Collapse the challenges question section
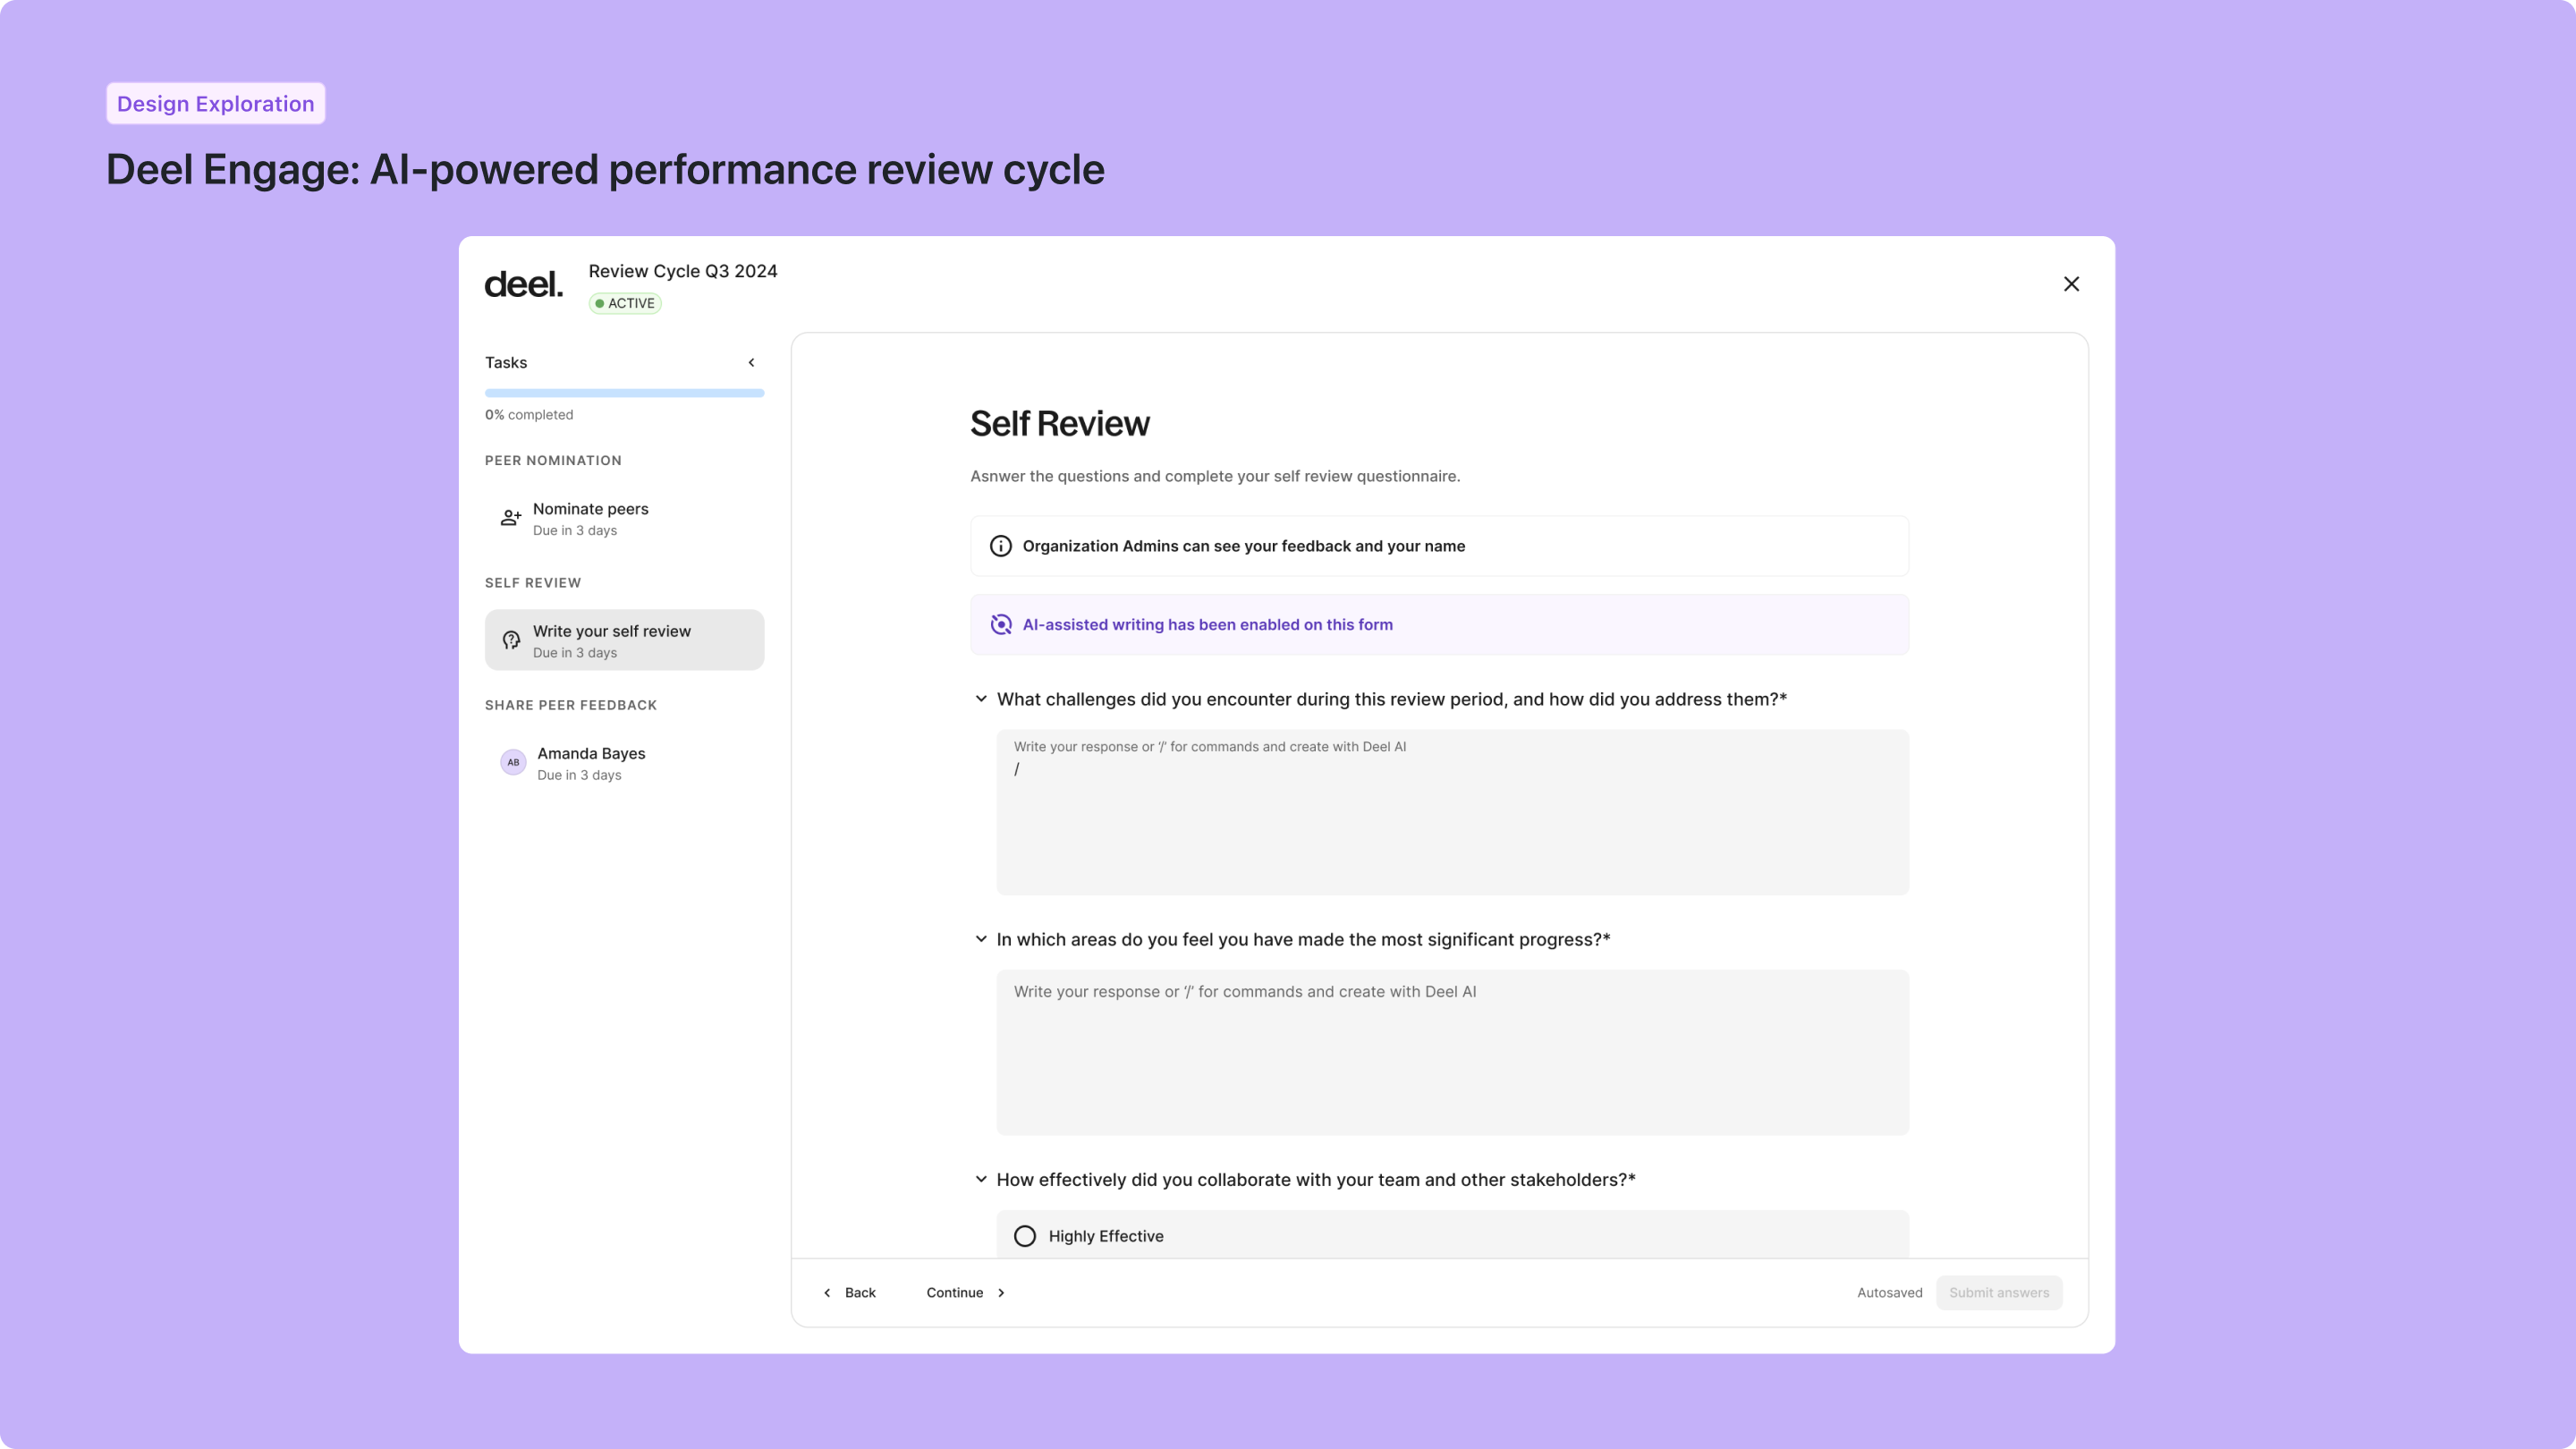The height and width of the screenshot is (1449, 2576). 981,699
